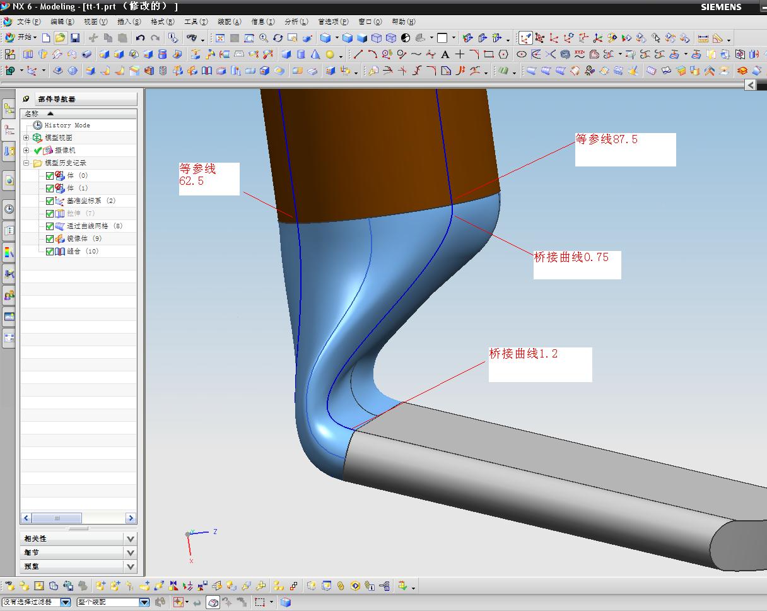Open the Assembly Navigator sidebar tab
767x611 pixels.
coord(9,109)
